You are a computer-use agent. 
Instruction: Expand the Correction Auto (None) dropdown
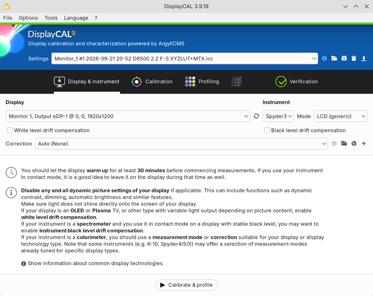pyautogui.click(x=181, y=144)
